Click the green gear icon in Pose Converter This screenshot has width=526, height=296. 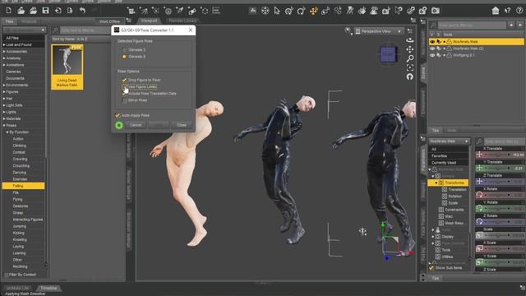(x=119, y=125)
